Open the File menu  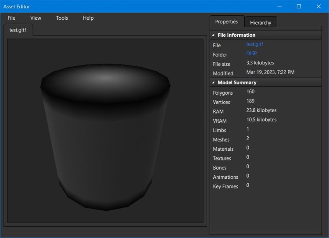point(11,18)
